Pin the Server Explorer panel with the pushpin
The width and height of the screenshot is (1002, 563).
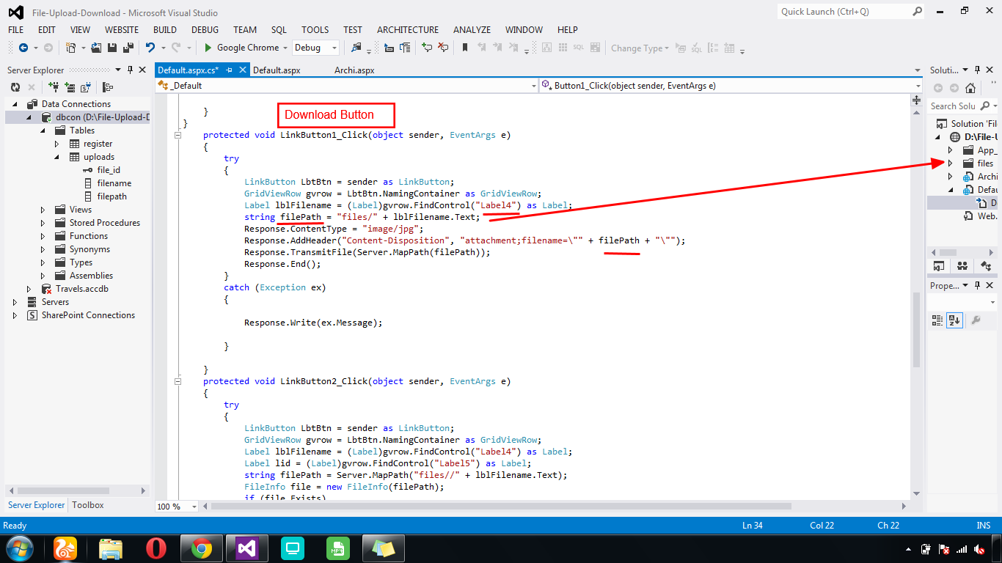pos(131,70)
